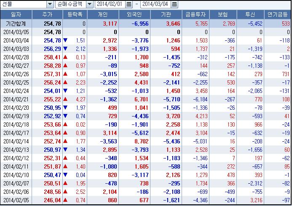Select the price 256.29 cell
The image size is (292, 206).
[x=52, y=49]
